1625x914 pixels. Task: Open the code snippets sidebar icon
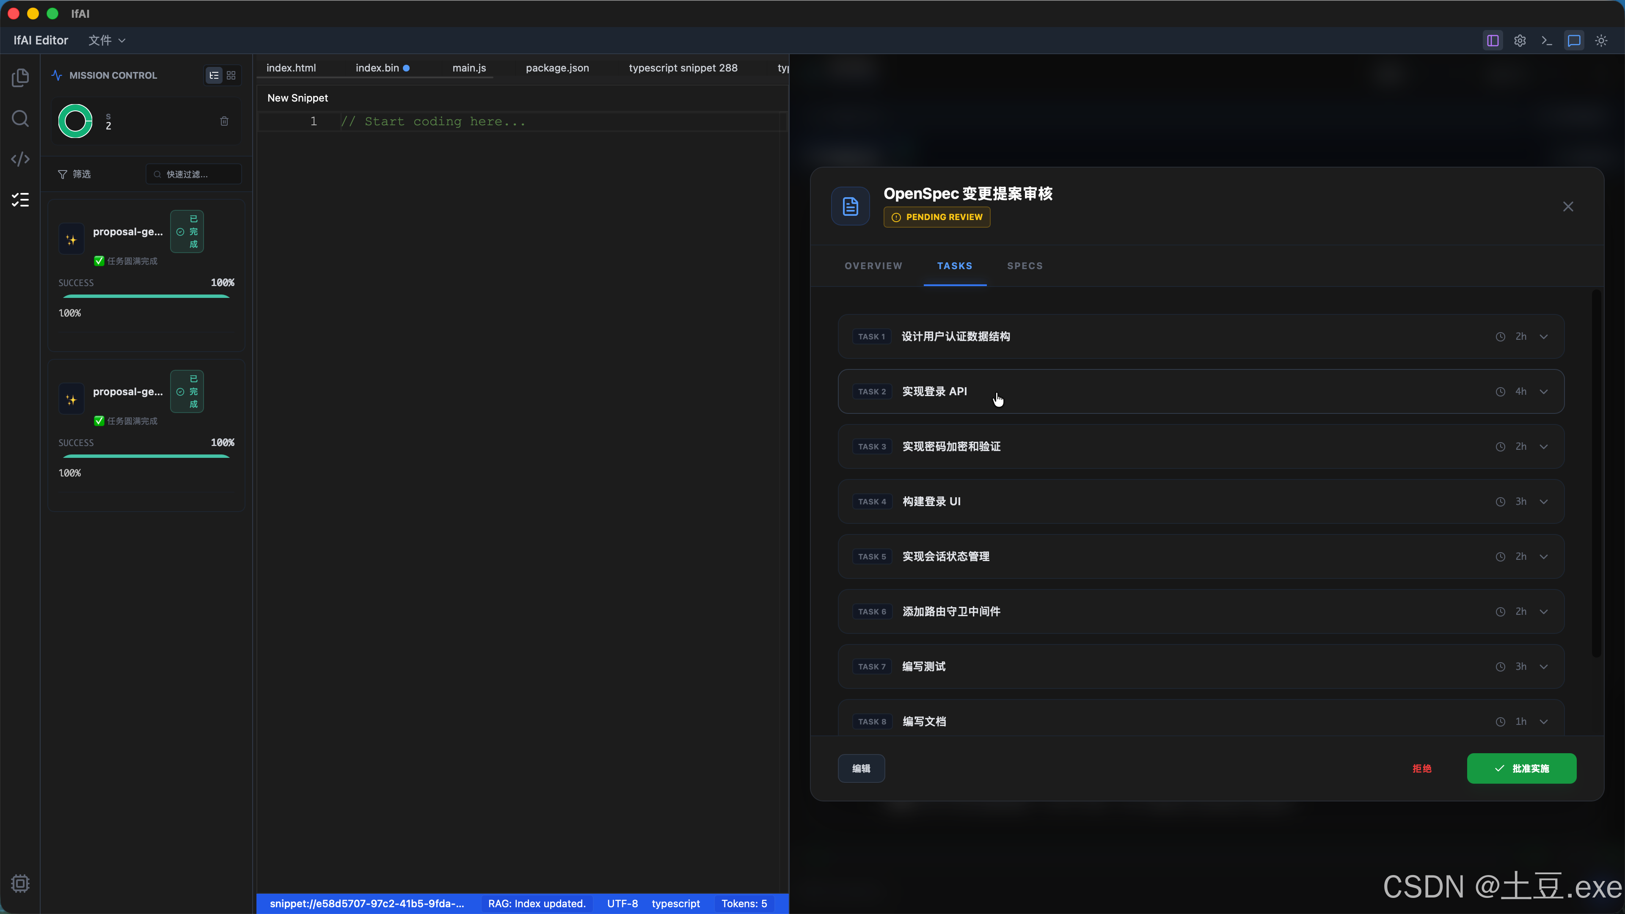[x=20, y=159]
